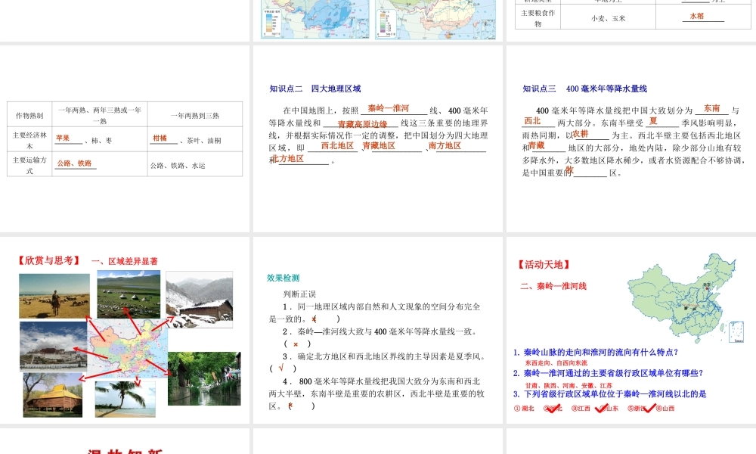Screen dimensions: 756x454
Task: Click the red answer 农耕
Action: click(x=581, y=134)
